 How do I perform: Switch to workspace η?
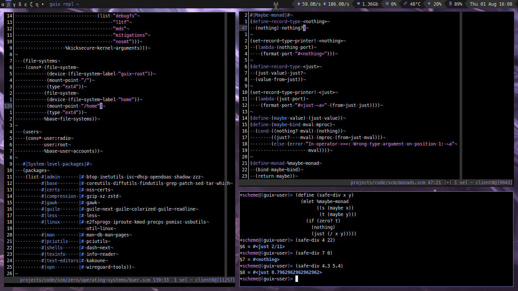pos(36,4)
